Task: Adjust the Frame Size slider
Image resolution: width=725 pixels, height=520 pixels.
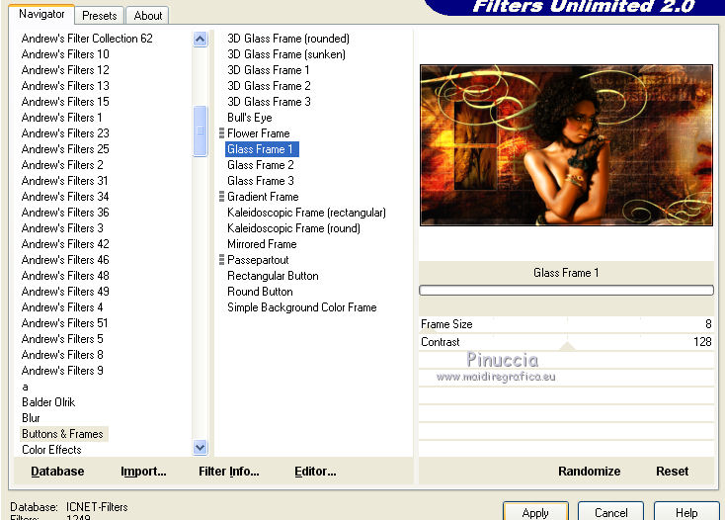Action: pyautogui.click(x=566, y=324)
